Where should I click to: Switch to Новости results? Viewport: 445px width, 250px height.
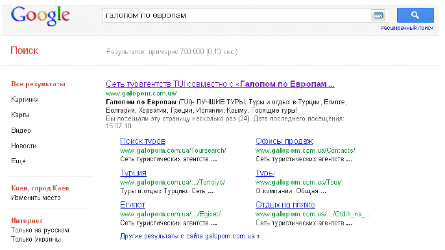(23, 146)
